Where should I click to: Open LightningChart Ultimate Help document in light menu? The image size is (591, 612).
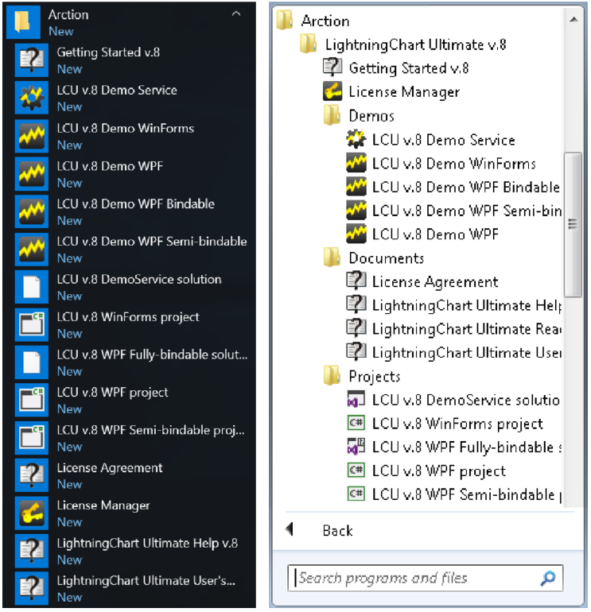pos(467,305)
